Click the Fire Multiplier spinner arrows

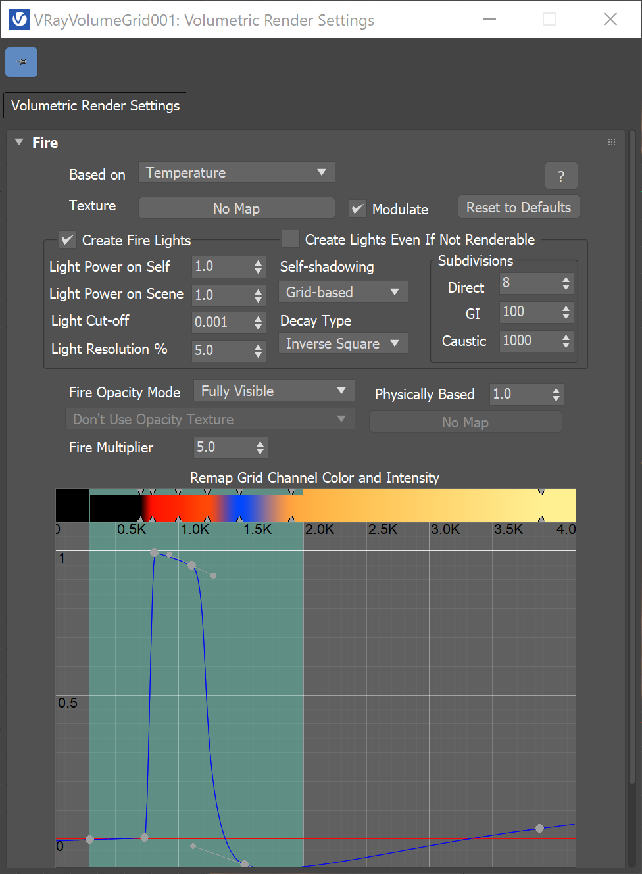coord(260,448)
